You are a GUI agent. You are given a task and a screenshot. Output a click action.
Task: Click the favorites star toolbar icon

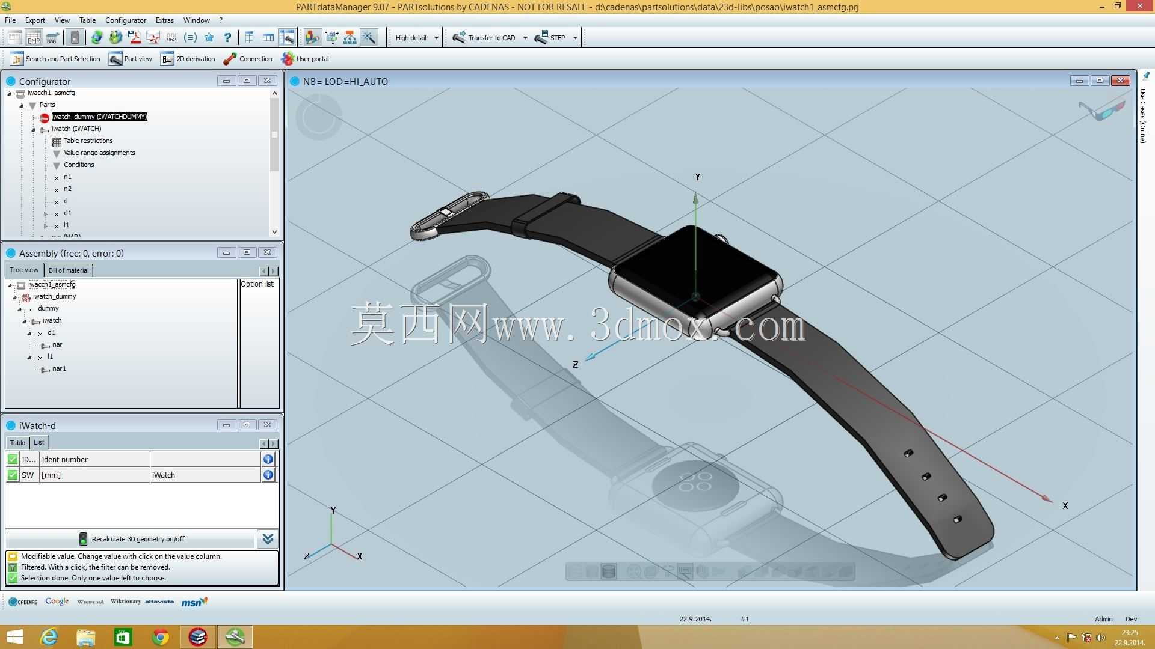pyautogui.click(x=209, y=38)
